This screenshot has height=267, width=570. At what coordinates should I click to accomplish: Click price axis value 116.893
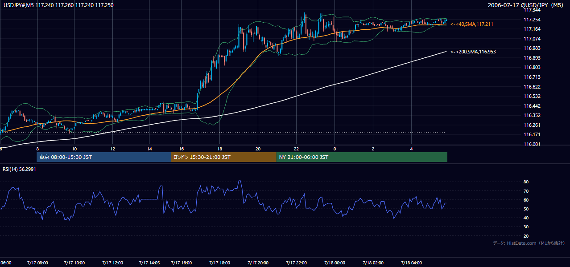pyautogui.click(x=532, y=58)
